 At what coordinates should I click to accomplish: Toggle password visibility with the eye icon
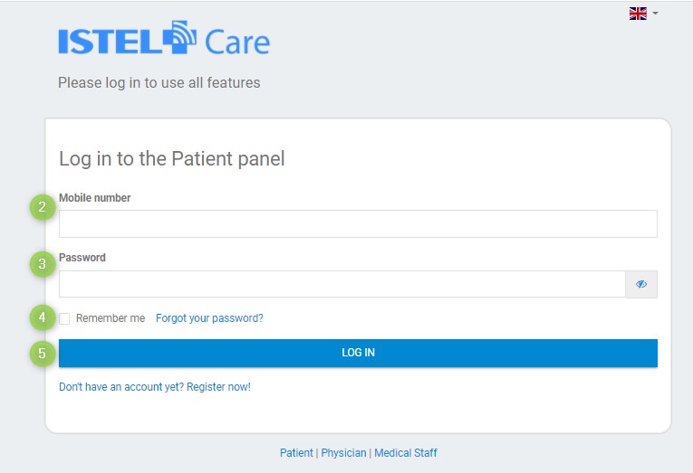[641, 284]
